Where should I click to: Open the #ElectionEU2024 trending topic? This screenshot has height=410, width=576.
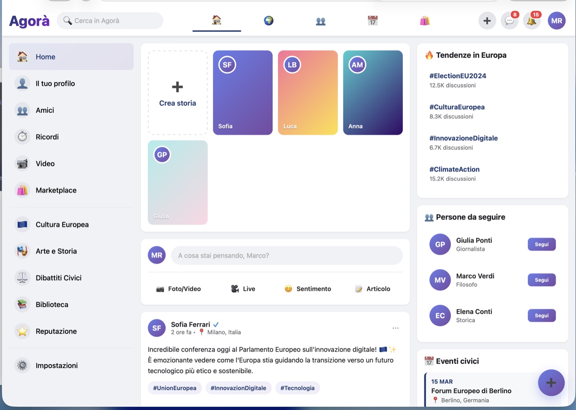(458, 76)
